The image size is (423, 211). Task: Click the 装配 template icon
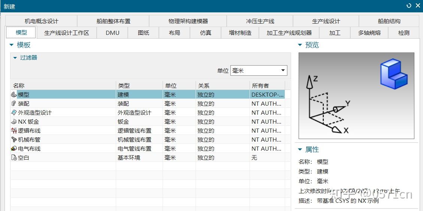click(x=14, y=103)
